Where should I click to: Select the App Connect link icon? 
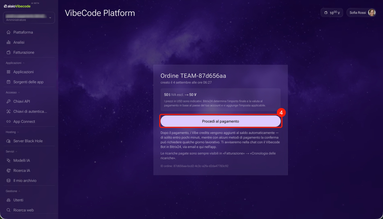tap(8, 122)
